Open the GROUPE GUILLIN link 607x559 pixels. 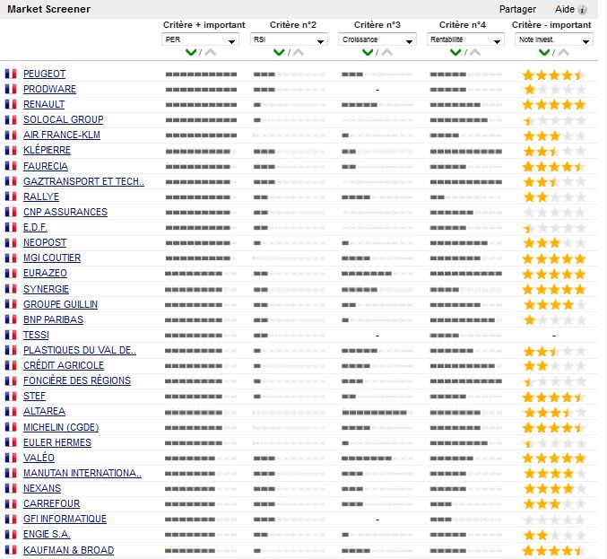click(x=60, y=304)
